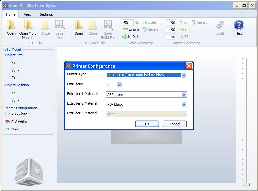Close the Printer Configuration dialog
Viewport: 258px width, 191px height.
189,66
